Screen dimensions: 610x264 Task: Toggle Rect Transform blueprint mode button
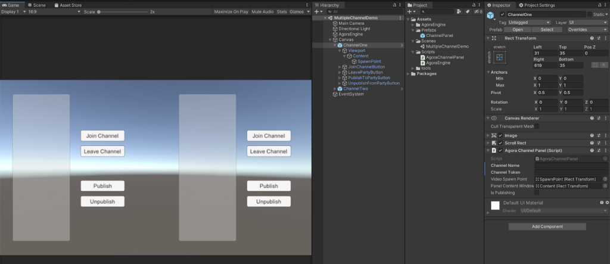click(x=595, y=65)
